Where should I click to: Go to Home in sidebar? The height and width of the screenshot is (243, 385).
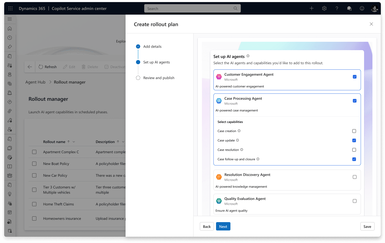[x=10, y=28]
